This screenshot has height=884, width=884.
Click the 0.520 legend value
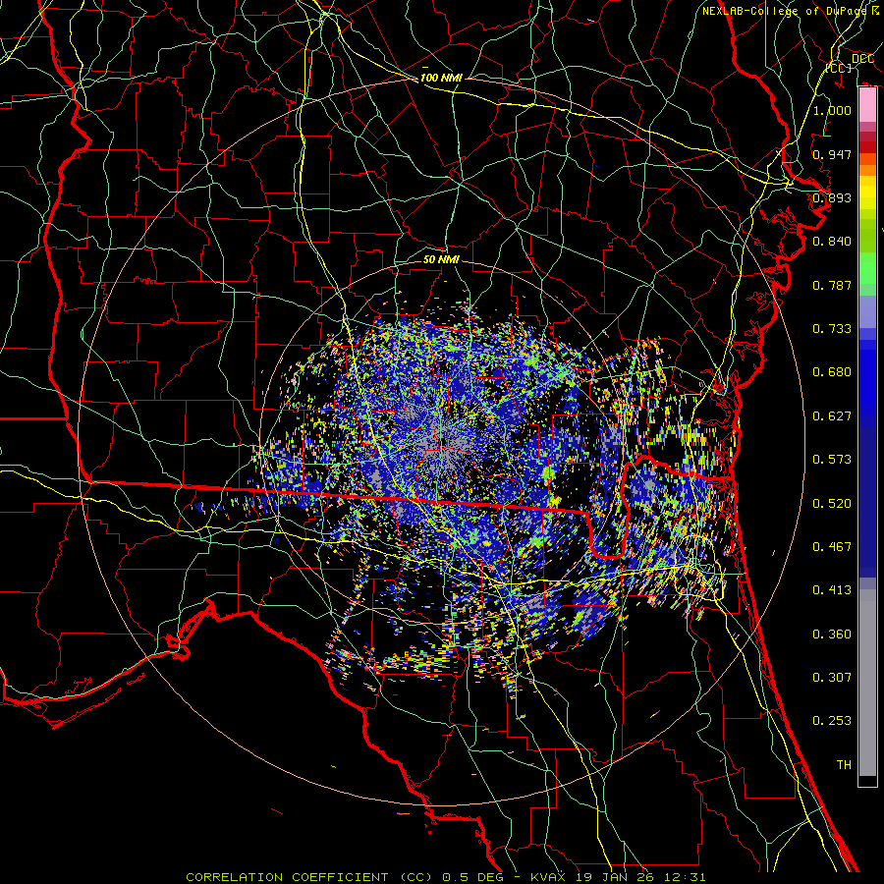pos(832,503)
